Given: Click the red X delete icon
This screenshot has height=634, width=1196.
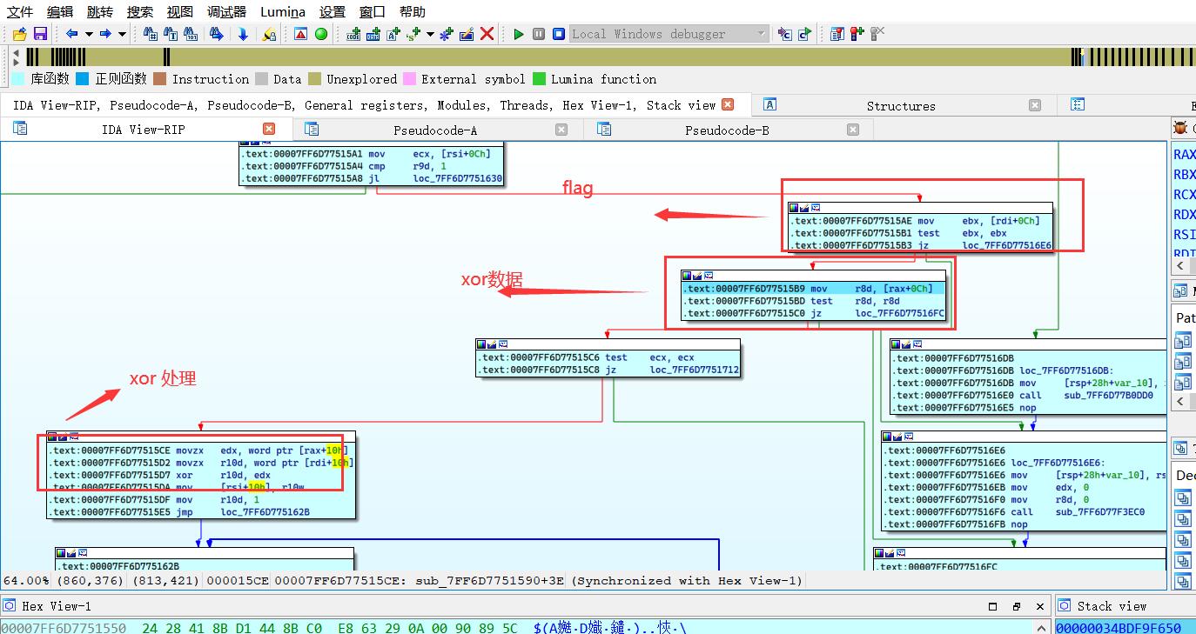Looking at the screenshot, I should [487, 34].
